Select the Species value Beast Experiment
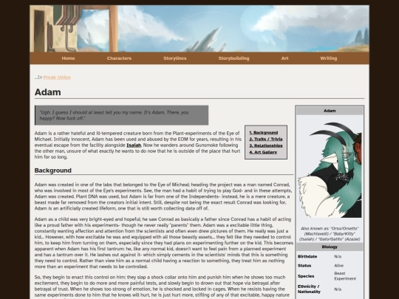This screenshot has width=399, height=299. coord(345,276)
